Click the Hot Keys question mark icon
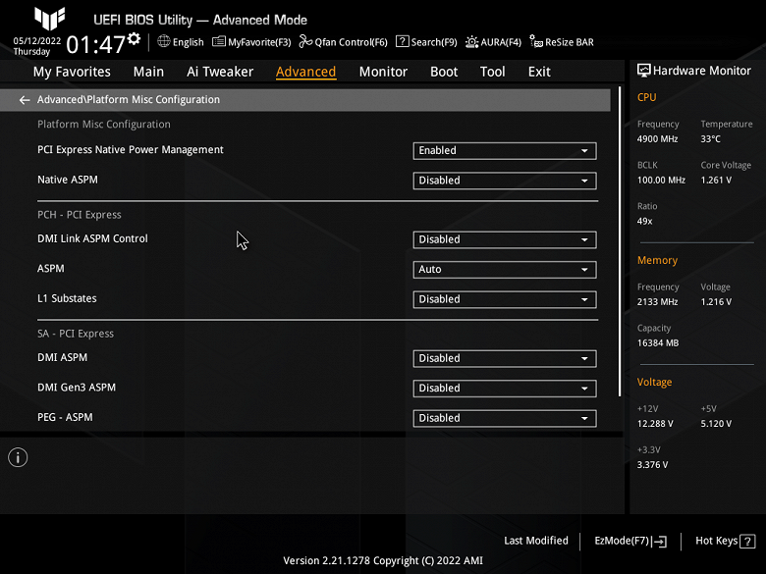This screenshot has width=766, height=574. pos(747,542)
